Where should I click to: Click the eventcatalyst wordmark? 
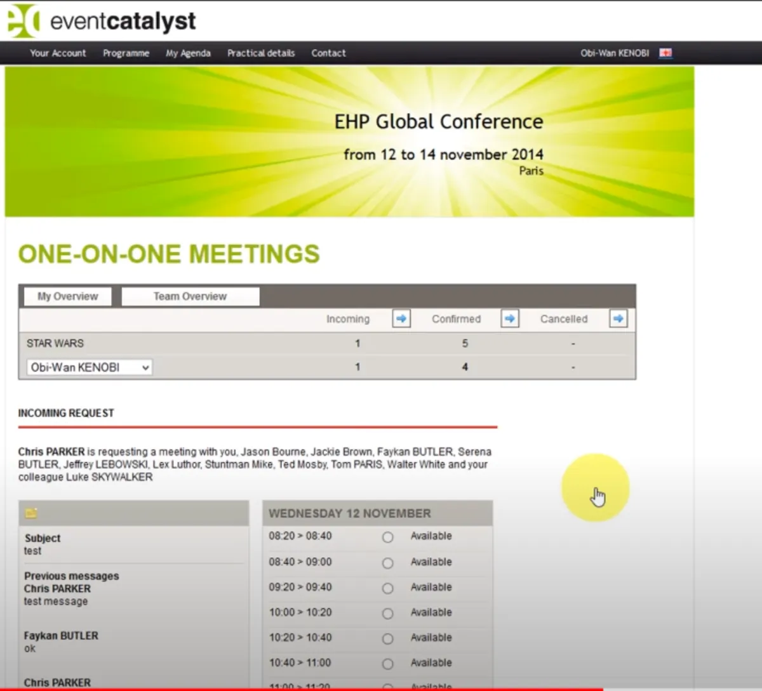pyautogui.click(x=123, y=22)
